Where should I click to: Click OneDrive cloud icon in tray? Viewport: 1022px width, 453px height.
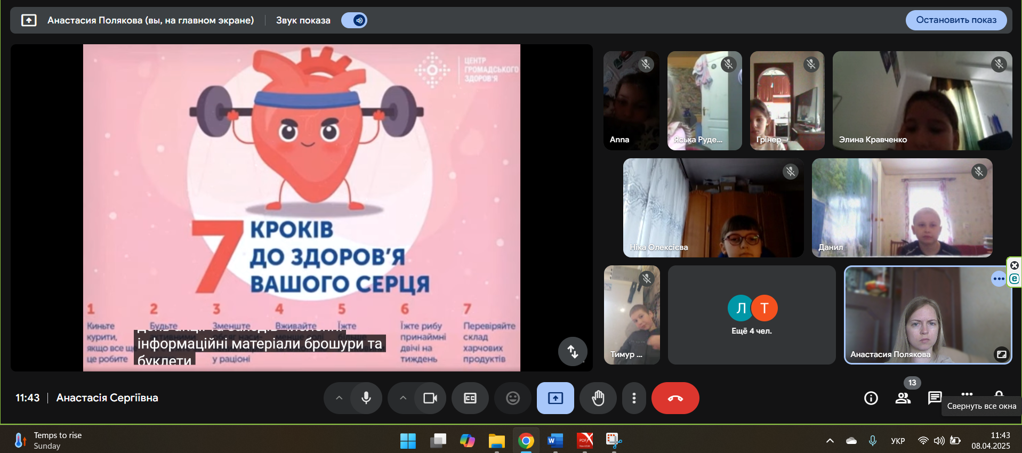[851, 441]
